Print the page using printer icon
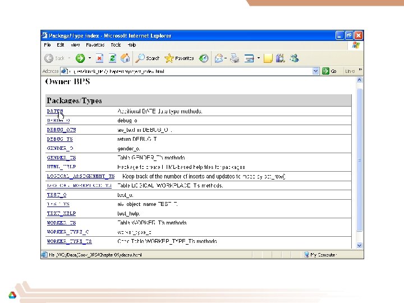Viewport: 404px width, 303px height. (x=235, y=58)
